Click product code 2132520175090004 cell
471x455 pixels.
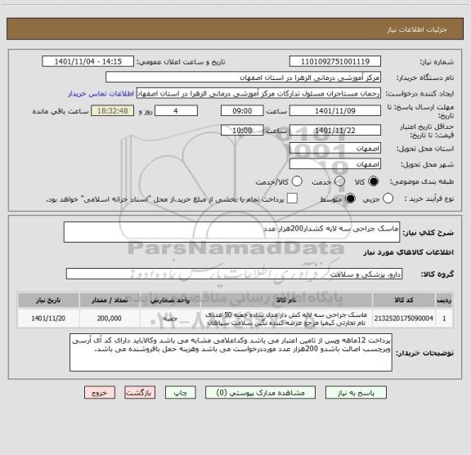(x=404, y=319)
